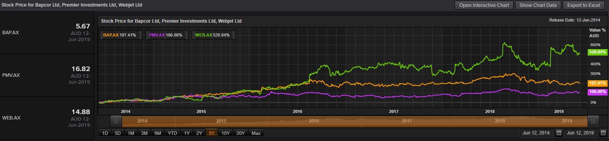Select the 1Y time range

point(187,133)
